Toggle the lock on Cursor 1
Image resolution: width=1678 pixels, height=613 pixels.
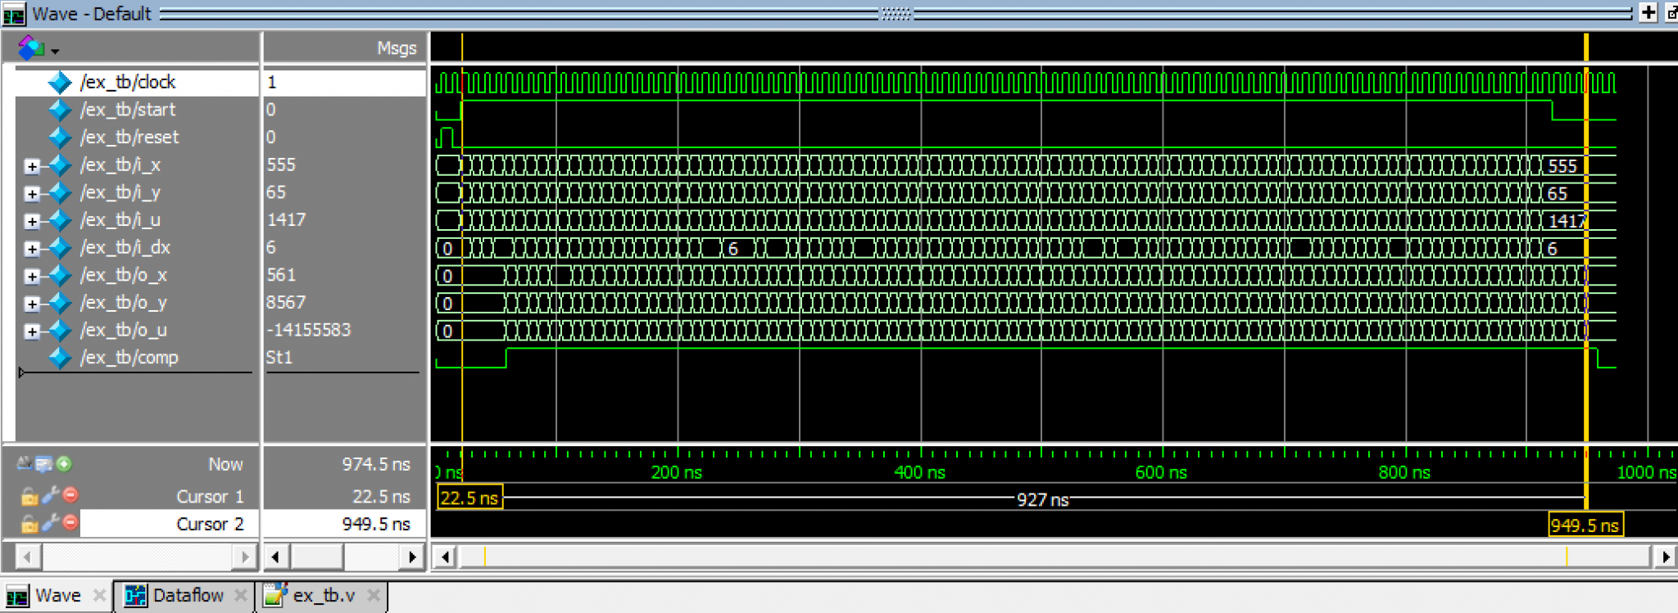tap(29, 496)
